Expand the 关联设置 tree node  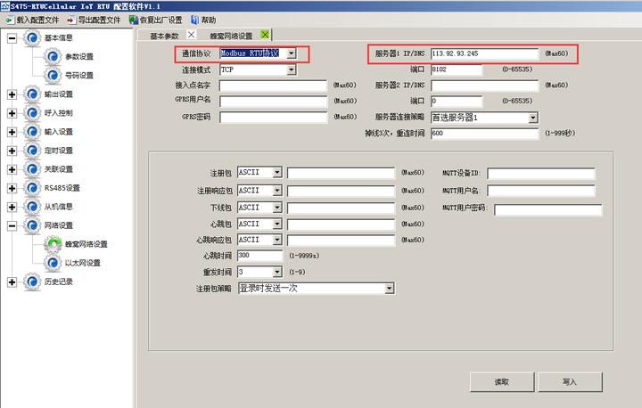(12, 169)
